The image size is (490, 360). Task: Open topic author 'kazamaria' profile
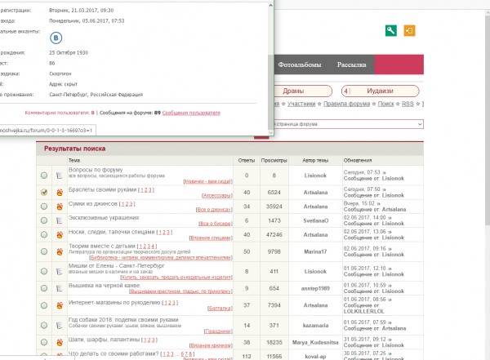pos(315,326)
